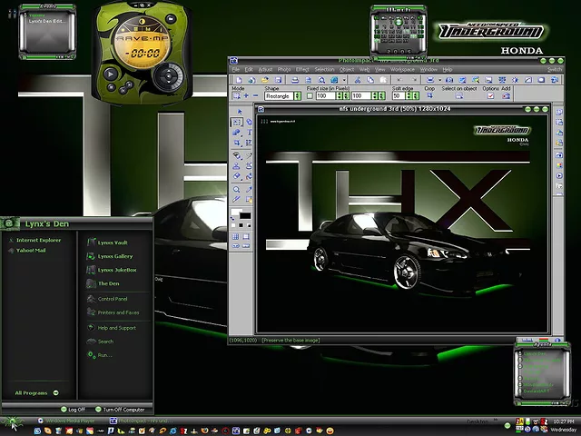Click the Select on object icon

(x=459, y=95)
